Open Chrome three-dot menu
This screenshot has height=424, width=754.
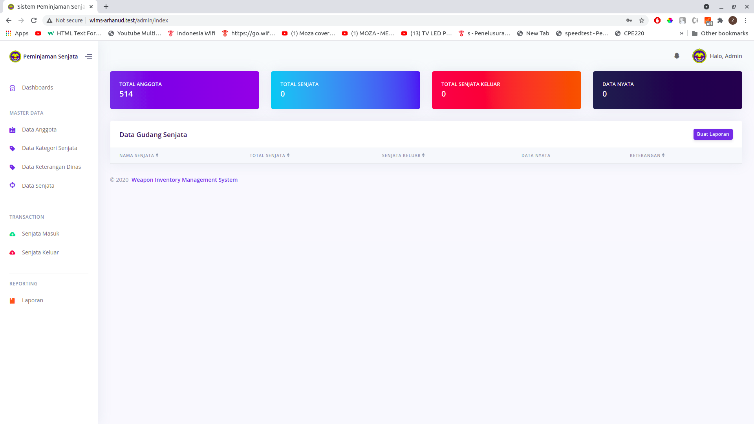(x=745, y=20)
